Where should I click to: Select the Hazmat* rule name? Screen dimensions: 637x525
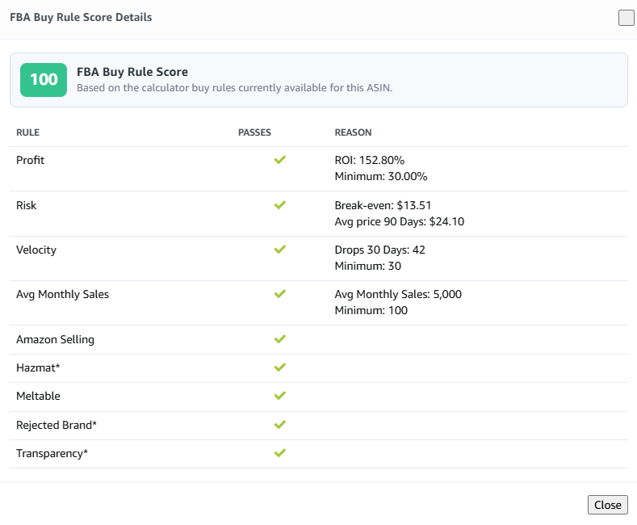tap(38, 367)
